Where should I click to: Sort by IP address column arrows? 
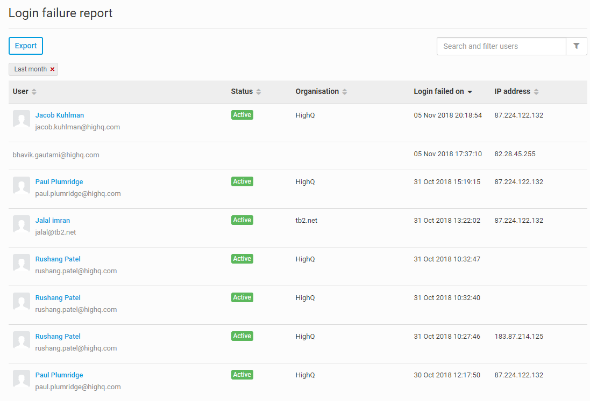coord(536,92)
